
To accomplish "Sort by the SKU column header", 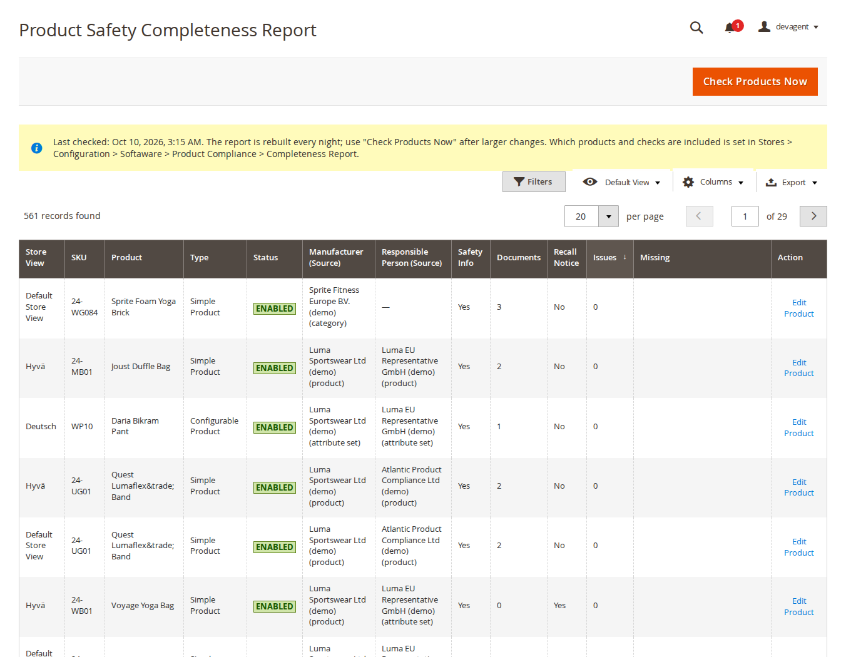I will pos(84,258).
